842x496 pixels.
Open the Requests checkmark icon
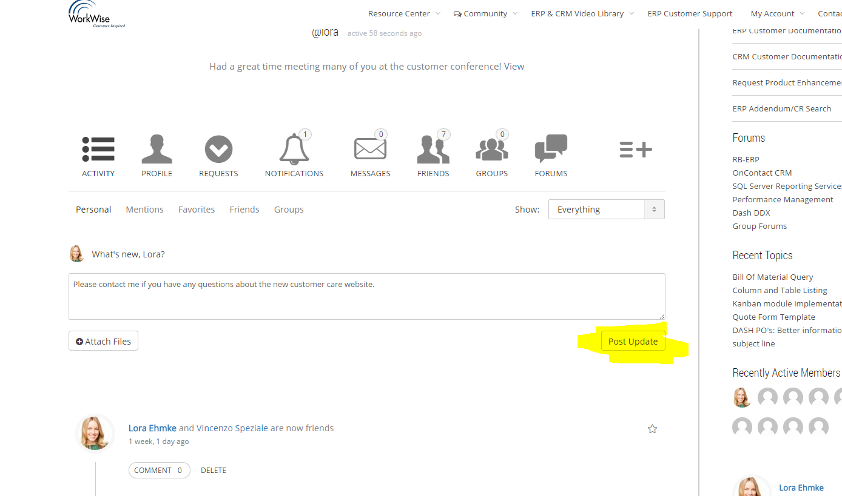click(x=218, y=149)
